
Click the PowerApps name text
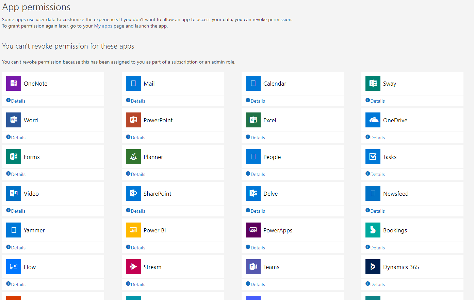(278, 230)
